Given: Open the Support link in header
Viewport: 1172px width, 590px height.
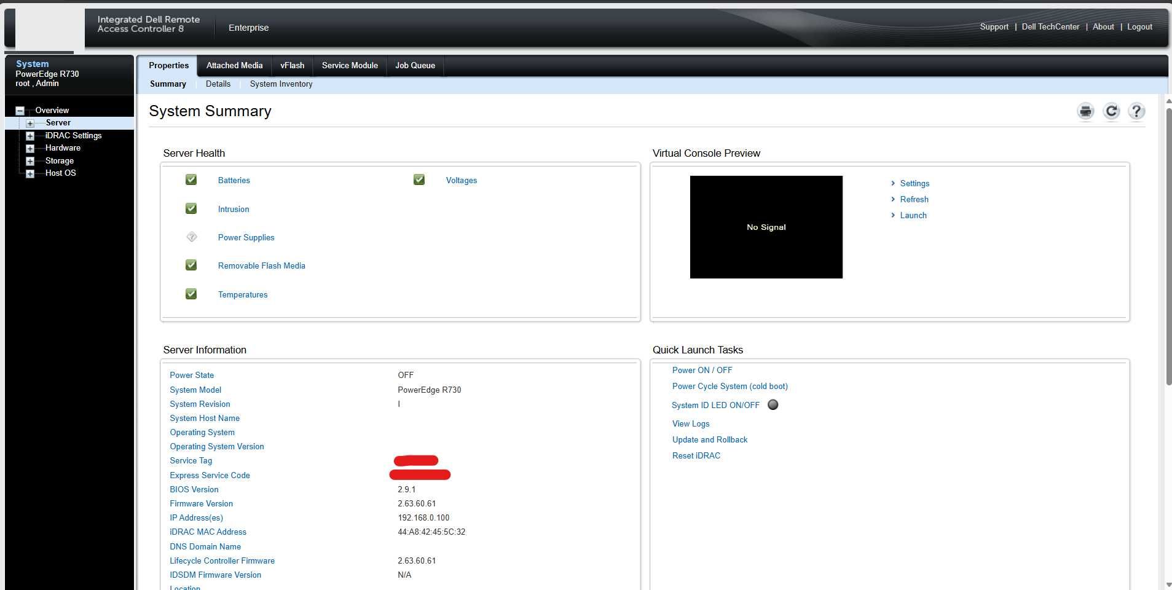Looking at the screenshot, I should click(x=994, y=27).
